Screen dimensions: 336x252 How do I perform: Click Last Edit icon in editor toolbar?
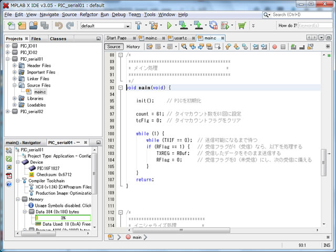(x=149, y=47)
